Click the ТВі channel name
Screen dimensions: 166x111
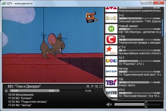tap(121, 79)
